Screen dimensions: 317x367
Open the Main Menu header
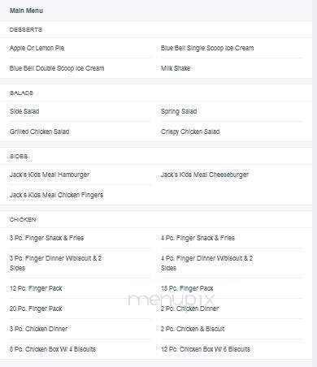26,11
